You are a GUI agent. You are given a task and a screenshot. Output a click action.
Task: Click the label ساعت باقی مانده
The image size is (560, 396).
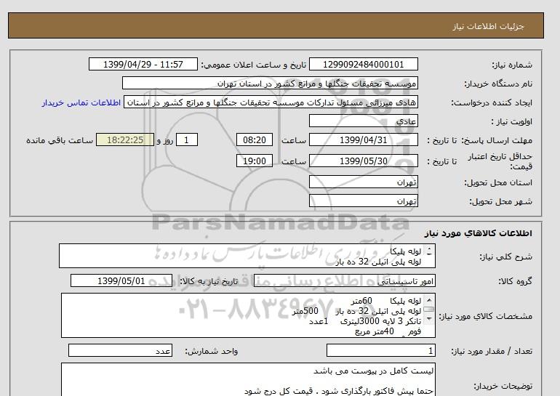tap(60, 140)
